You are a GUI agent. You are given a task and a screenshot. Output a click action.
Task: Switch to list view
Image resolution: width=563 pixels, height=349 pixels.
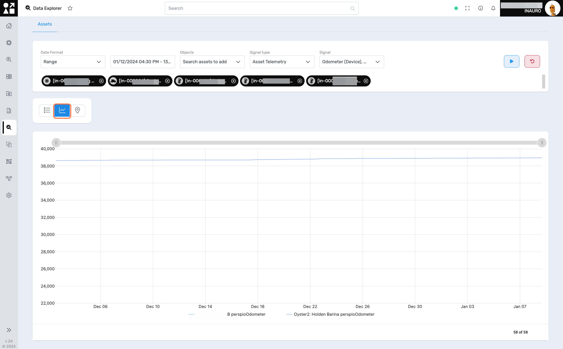[47, 110]
